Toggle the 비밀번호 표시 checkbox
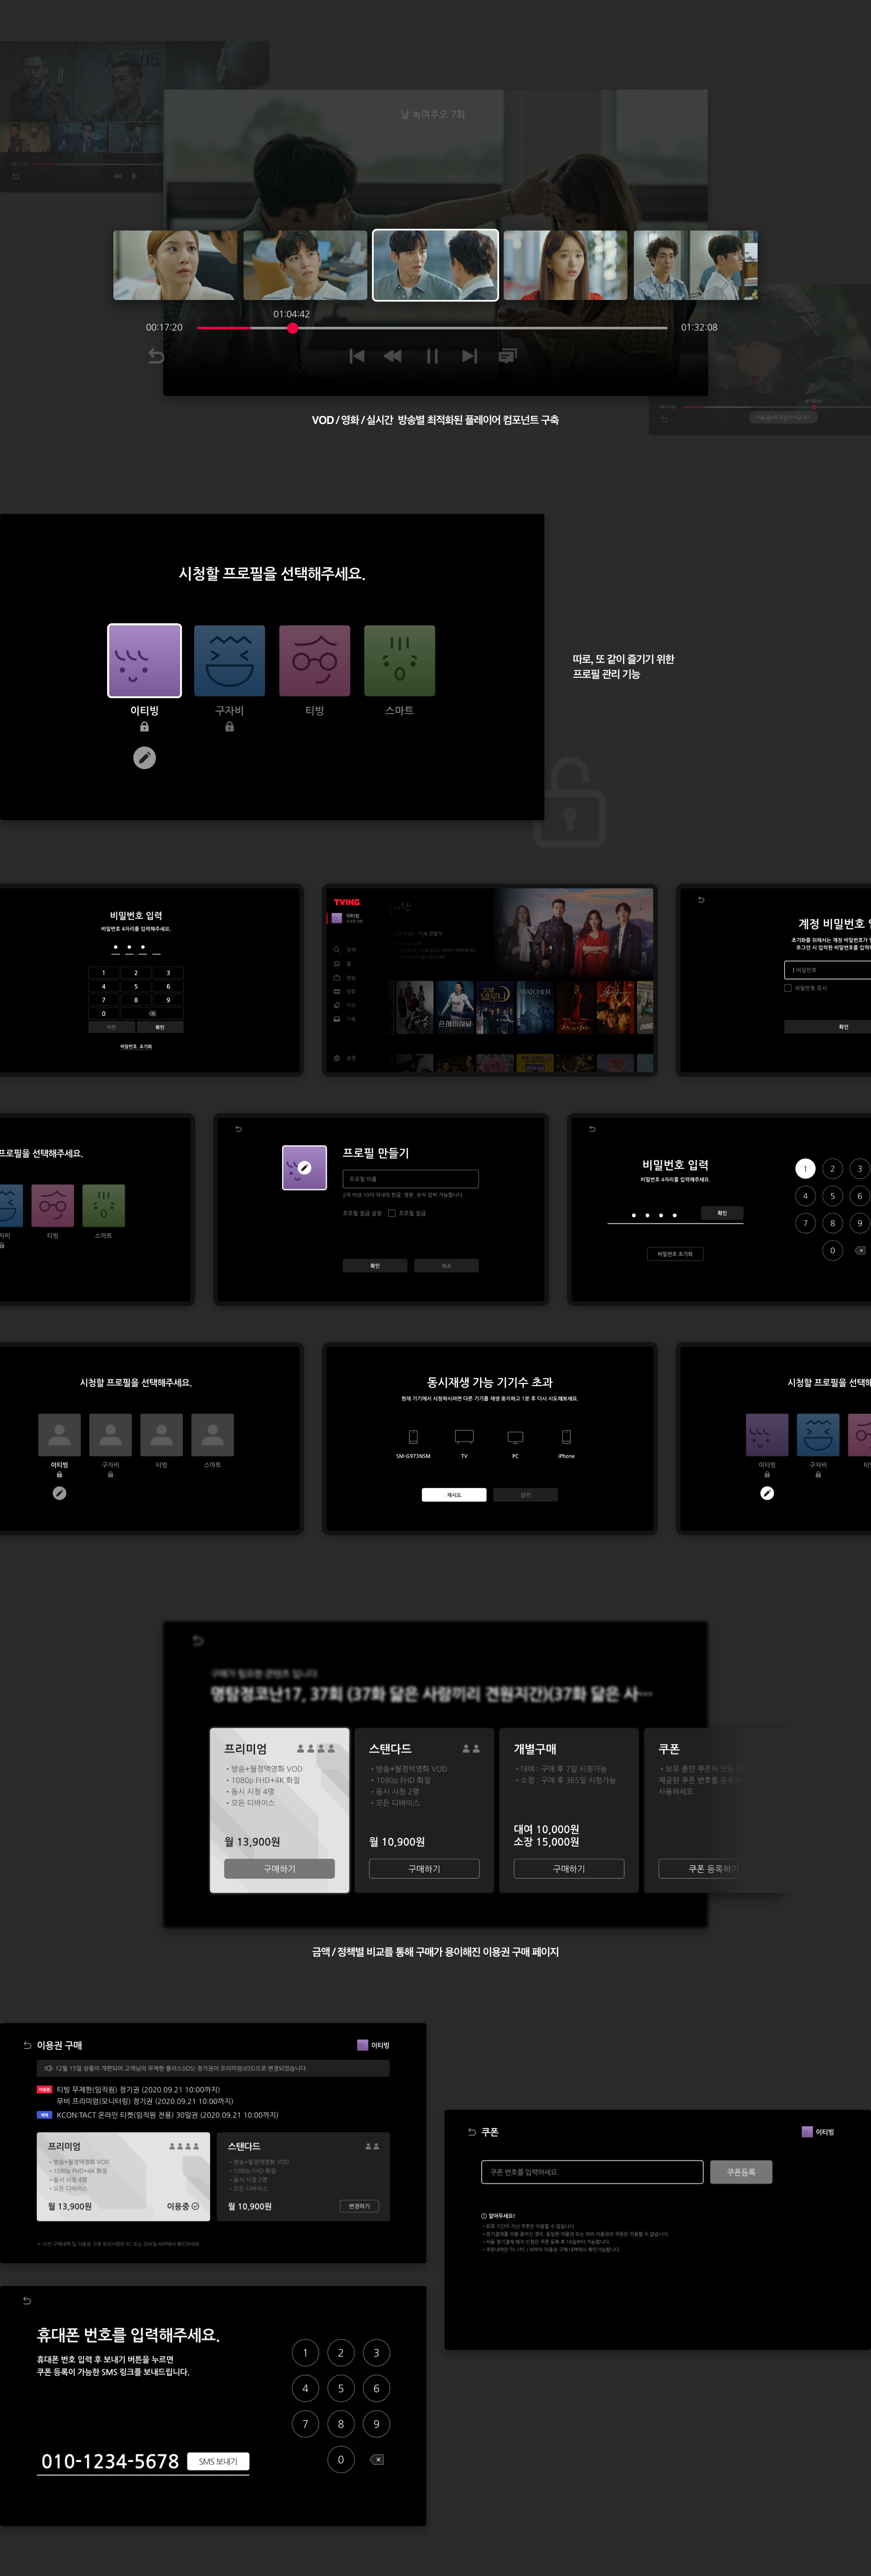Viewport: 871px width, 2576px height. coord(788,988)
